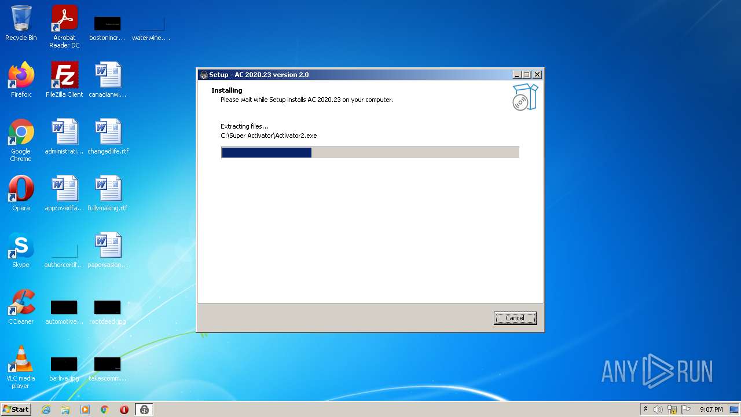Select the changedlife.rtf document
The image size is (741, 417).
[x=108, y=137]
